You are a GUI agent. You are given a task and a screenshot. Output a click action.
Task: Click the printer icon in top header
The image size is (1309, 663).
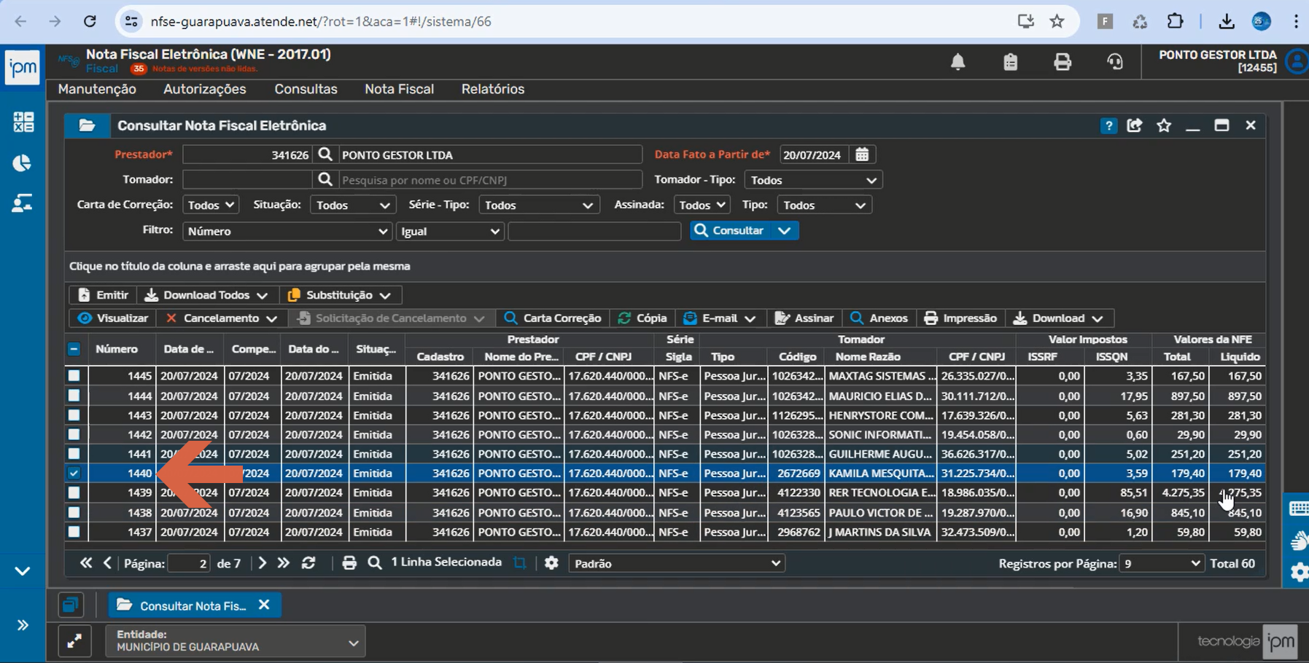click(1063, 63)
